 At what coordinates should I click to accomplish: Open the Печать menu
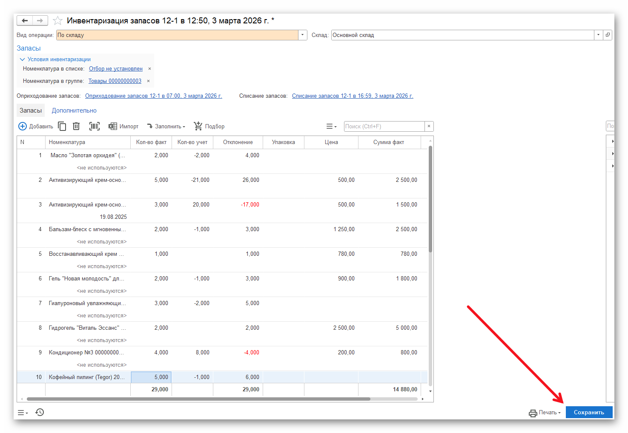pos(545,413)
